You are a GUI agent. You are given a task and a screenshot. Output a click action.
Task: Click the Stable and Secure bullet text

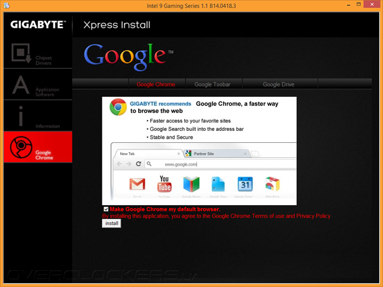171,137
